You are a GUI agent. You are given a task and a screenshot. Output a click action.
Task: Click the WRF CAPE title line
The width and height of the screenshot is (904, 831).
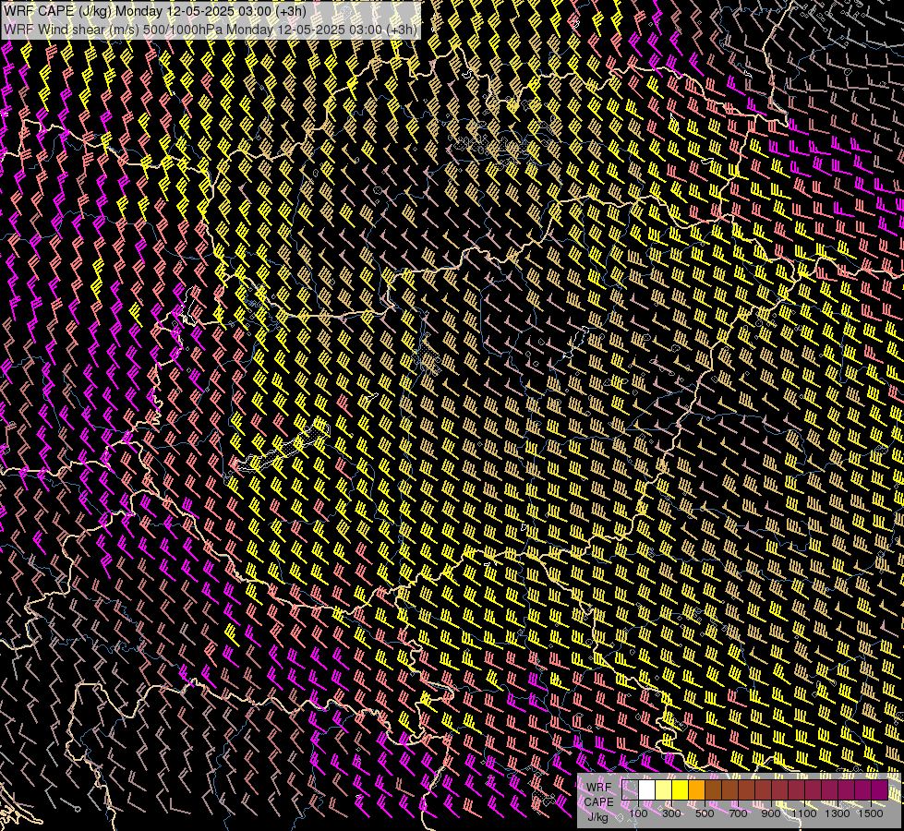click(155, 11)
